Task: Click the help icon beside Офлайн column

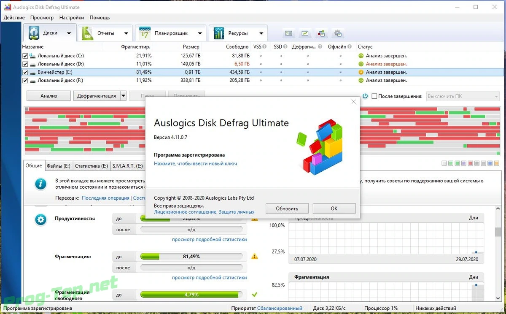Action: coord(350,47)
